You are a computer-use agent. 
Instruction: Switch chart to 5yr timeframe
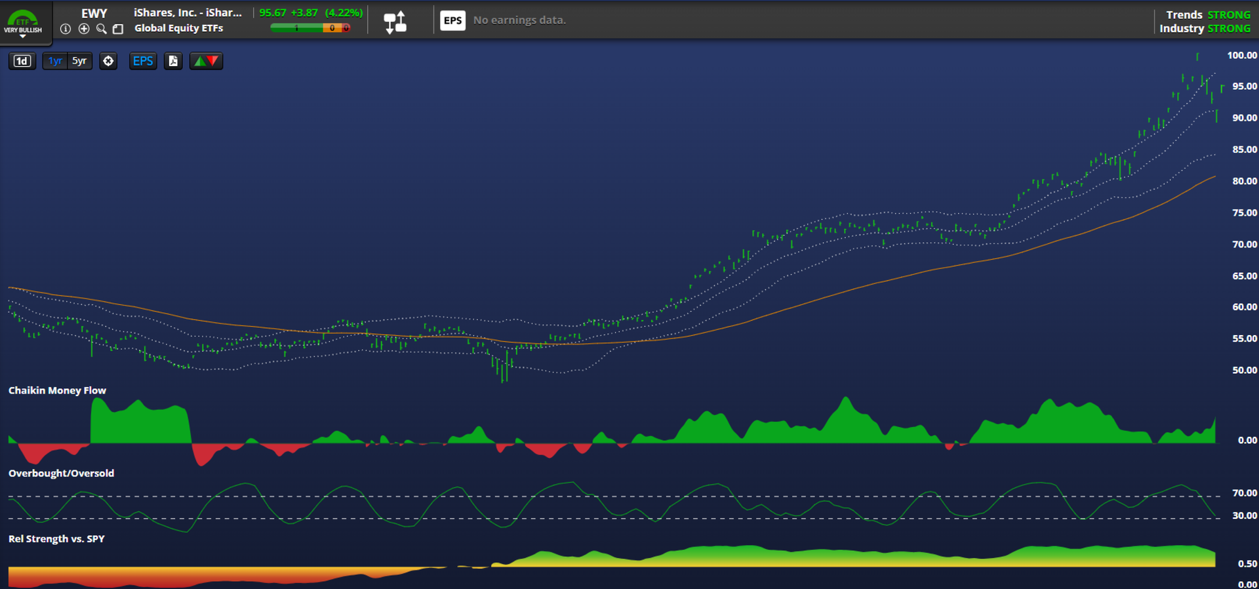click(79, 61)
